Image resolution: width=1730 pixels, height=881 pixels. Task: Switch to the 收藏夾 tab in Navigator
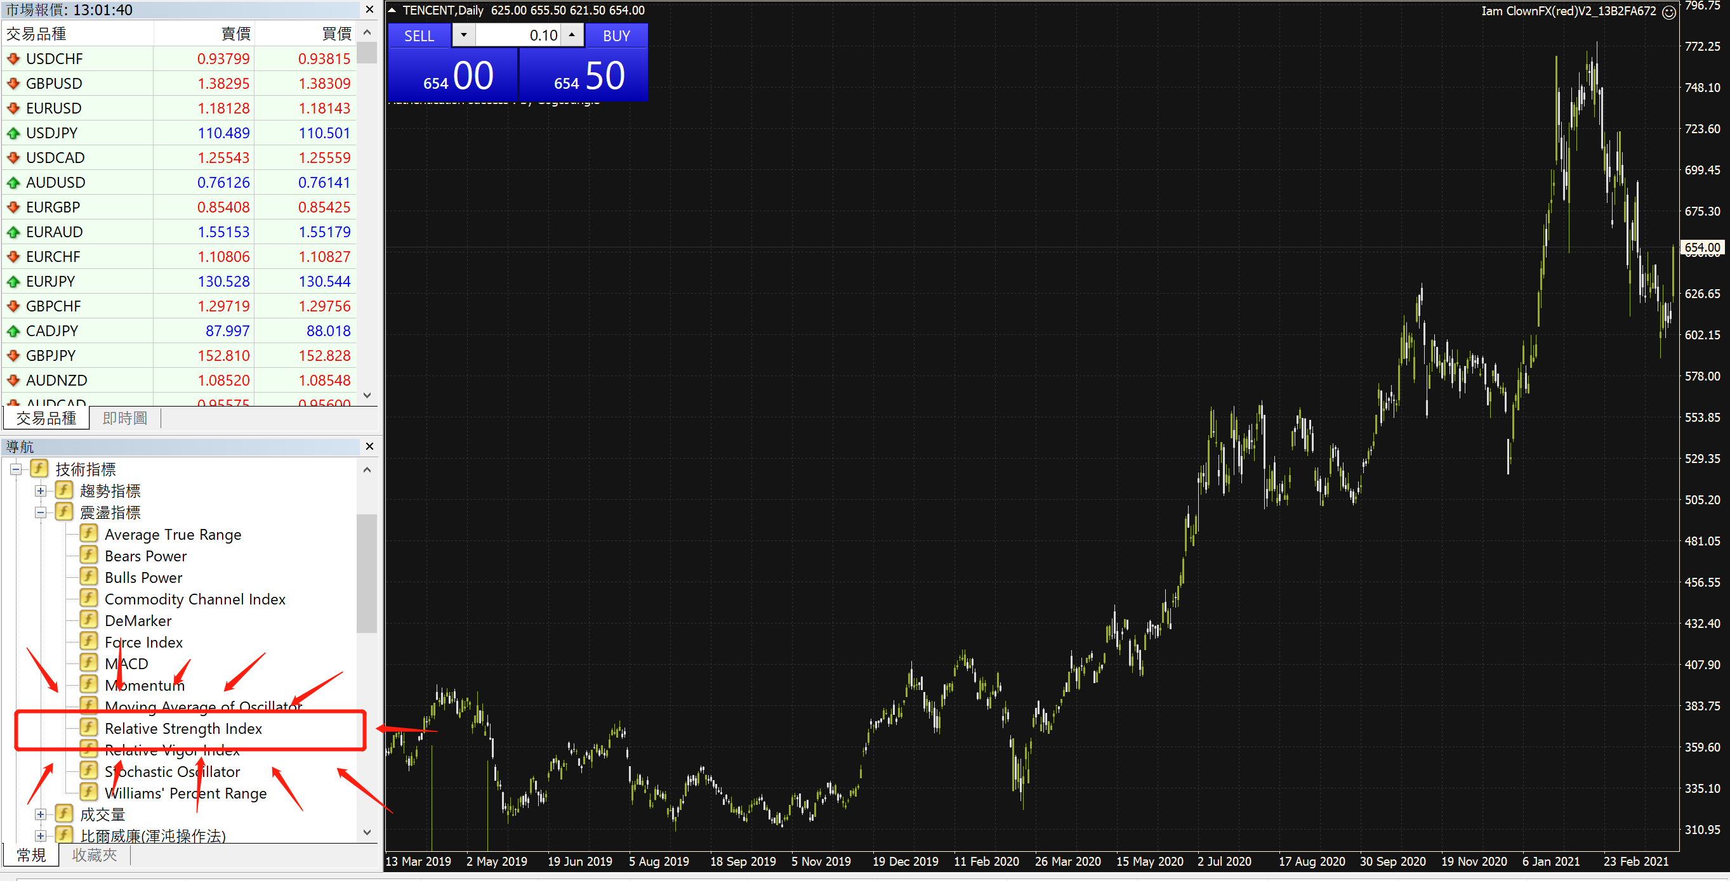click(x=94, y=855)
